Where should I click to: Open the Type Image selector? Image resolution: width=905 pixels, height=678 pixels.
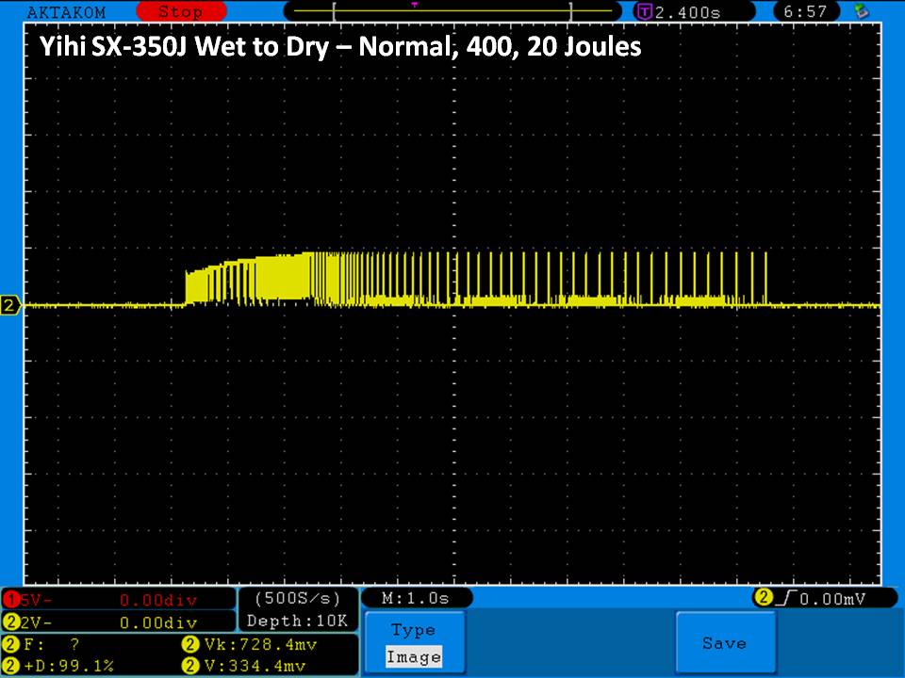tap(413, 643)
